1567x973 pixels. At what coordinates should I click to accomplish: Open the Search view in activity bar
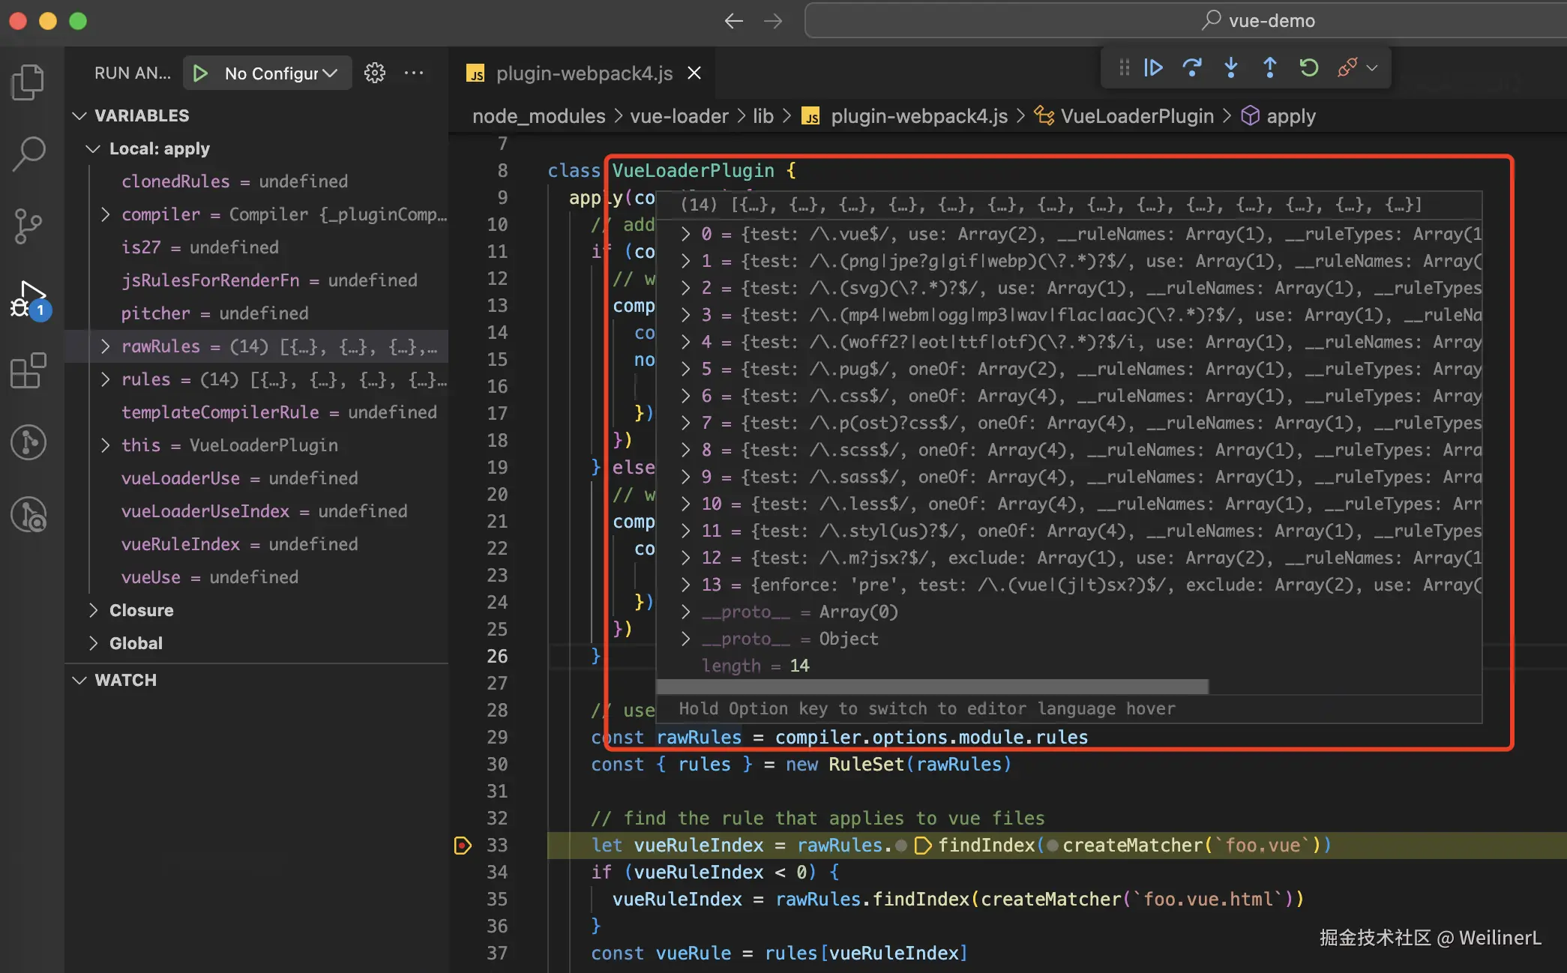[x=28, y=154]
